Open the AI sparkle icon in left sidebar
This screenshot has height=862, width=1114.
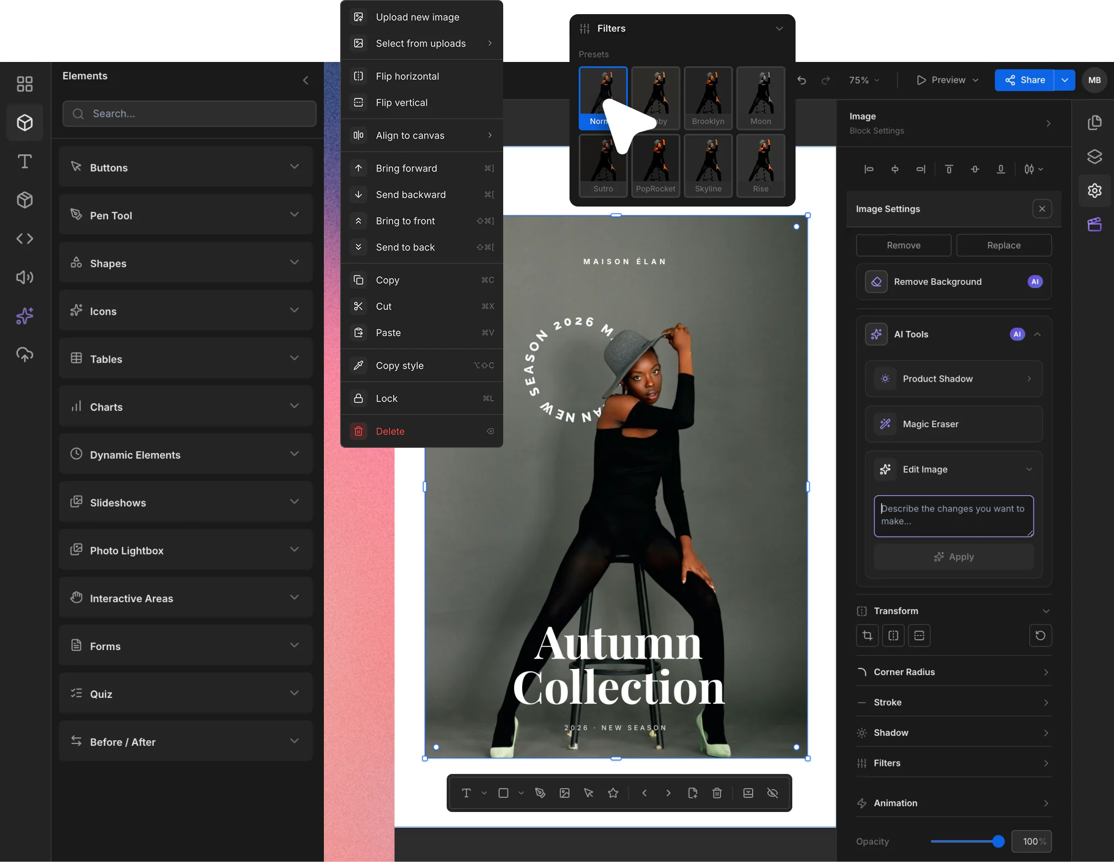click(24, 316)
